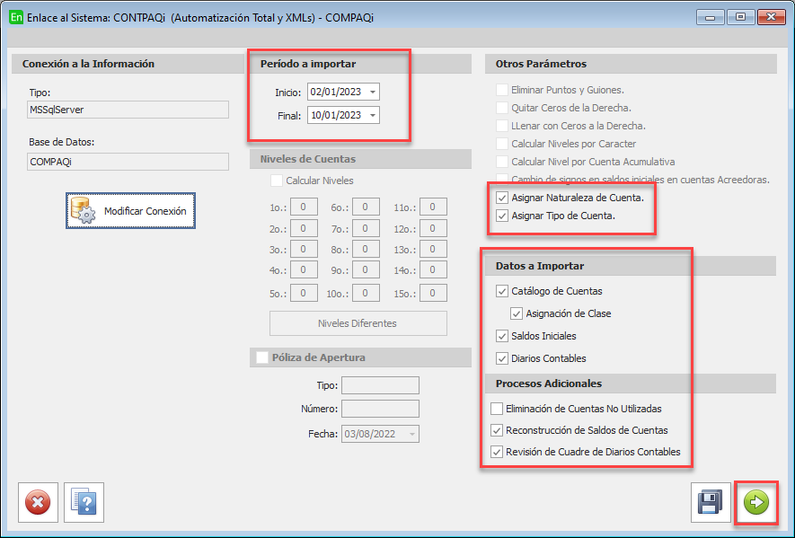This screenshot has height=538, width=795.
Task: Uncheck Diarios Contables checkbox
Action: point(502,358)
